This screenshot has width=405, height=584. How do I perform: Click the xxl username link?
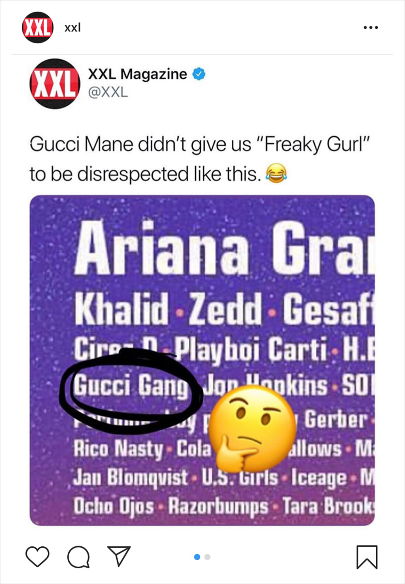[72, 28]
